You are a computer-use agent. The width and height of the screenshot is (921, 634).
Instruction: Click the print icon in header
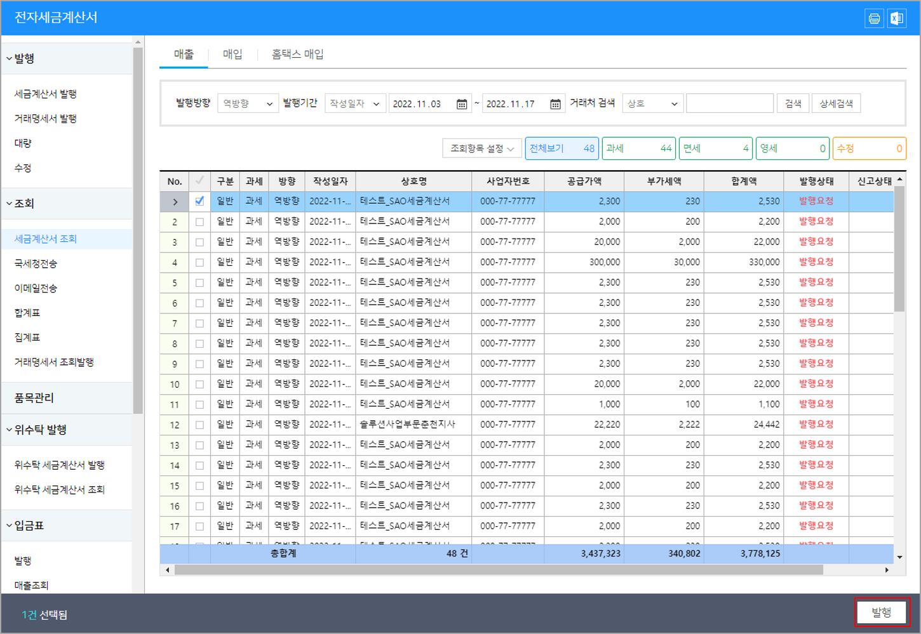[x=874, y=18]
